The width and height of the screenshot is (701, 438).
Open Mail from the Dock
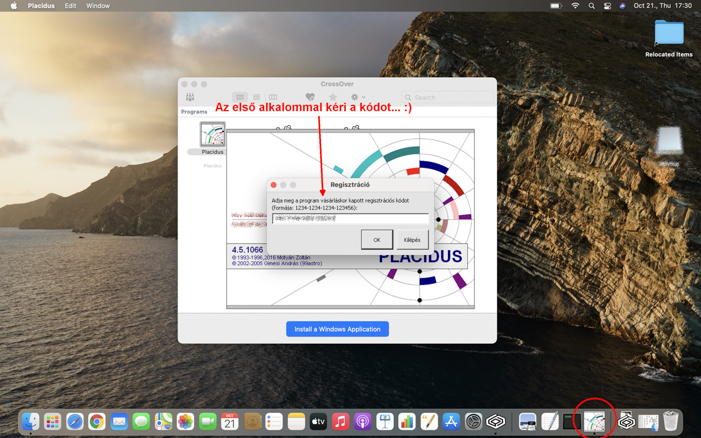119,422
